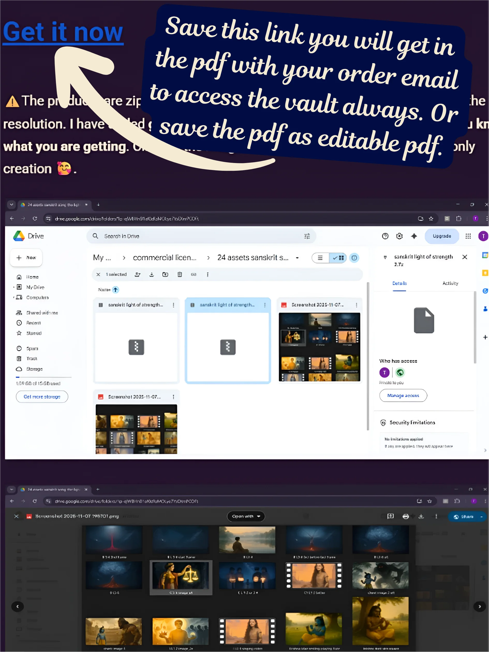Click the details panel vertical scrollbar

click(475, 327)
